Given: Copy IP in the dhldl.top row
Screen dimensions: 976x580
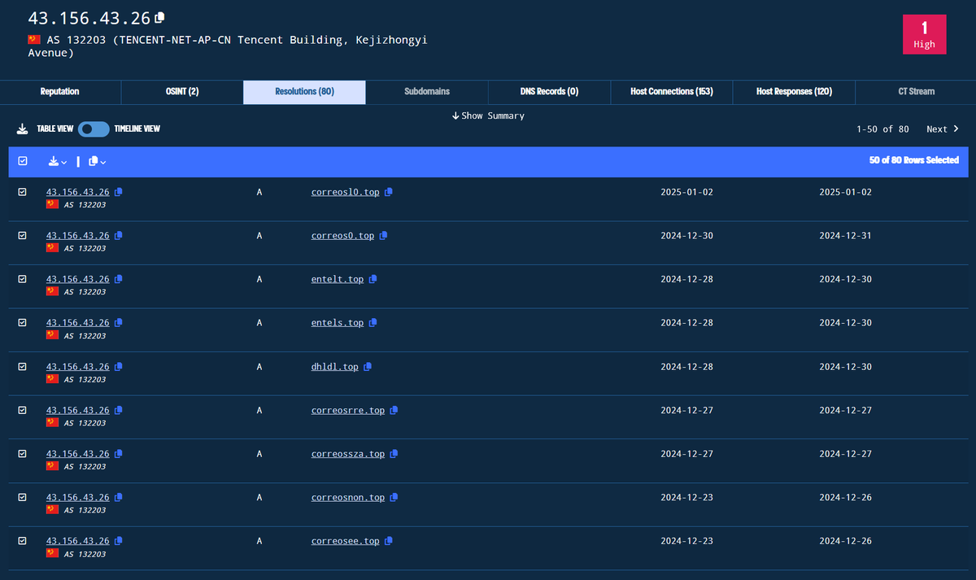Looking at the screenshot, I should pyautogui.click(x=119, y=367).
